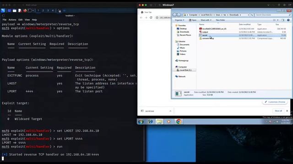
Task: Expand the view options dropdown arrow
Action: click(278, 20)
